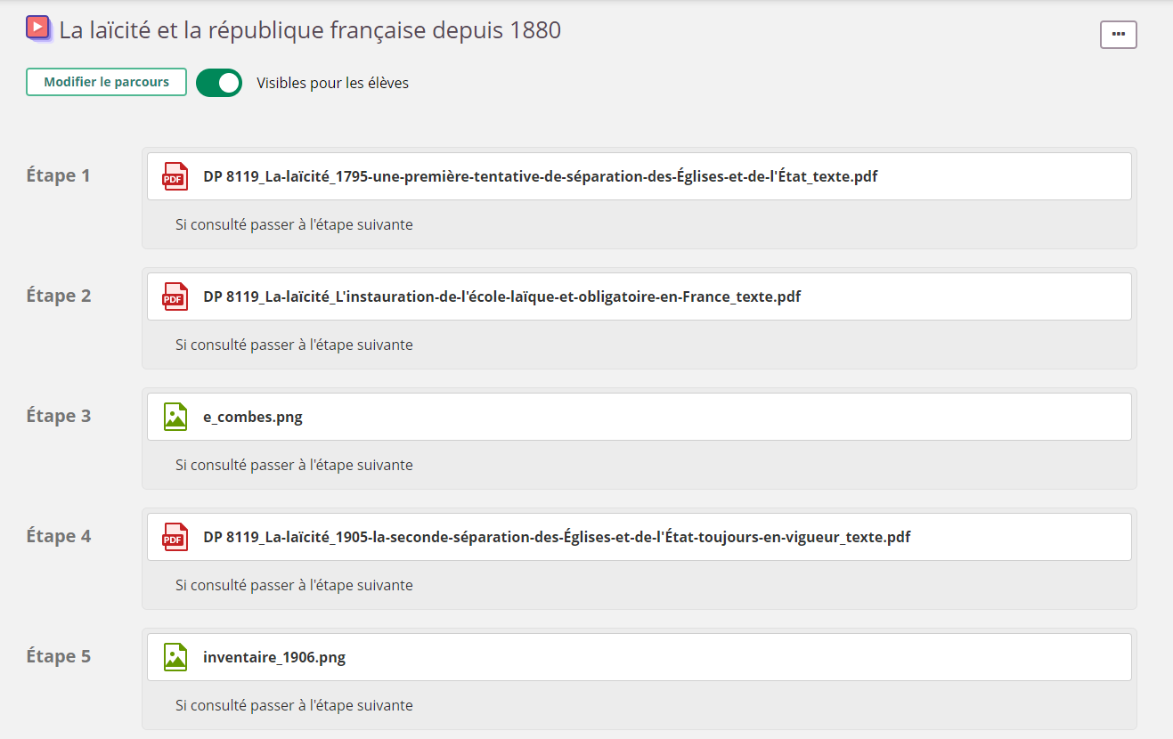Click the parcours play icon beside the title
The width and height of the screenshot is (1173, 739).
[x=38, y=28]
